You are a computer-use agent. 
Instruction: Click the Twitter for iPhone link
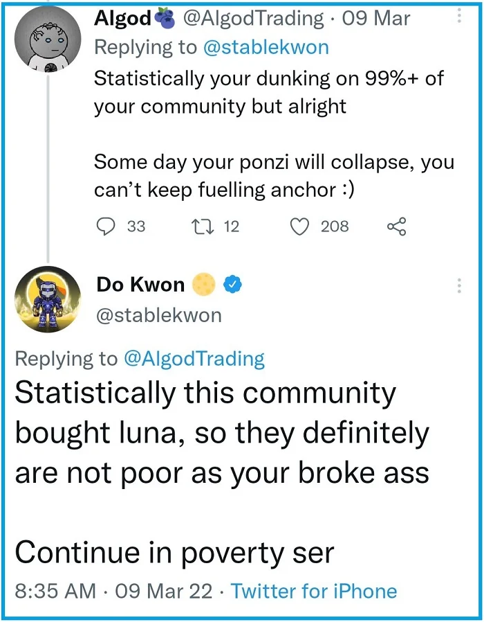click(314, 591)
